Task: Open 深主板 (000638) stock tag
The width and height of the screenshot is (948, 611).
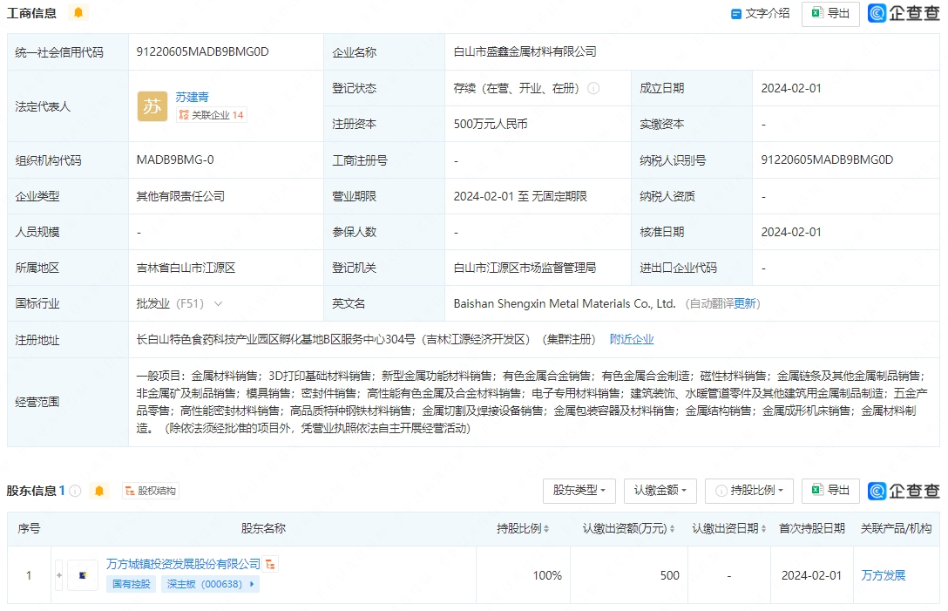Action: [210, 584]
